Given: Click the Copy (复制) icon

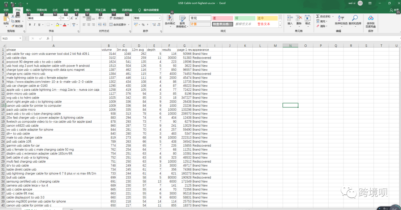Looking at the screenshot, I should (13, 21).
